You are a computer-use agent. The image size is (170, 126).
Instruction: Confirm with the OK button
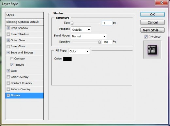pos(152,15)
